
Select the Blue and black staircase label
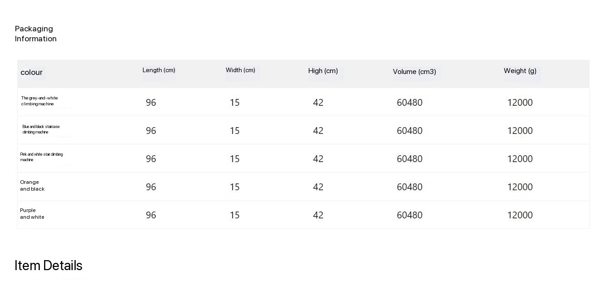pos(41,129)
